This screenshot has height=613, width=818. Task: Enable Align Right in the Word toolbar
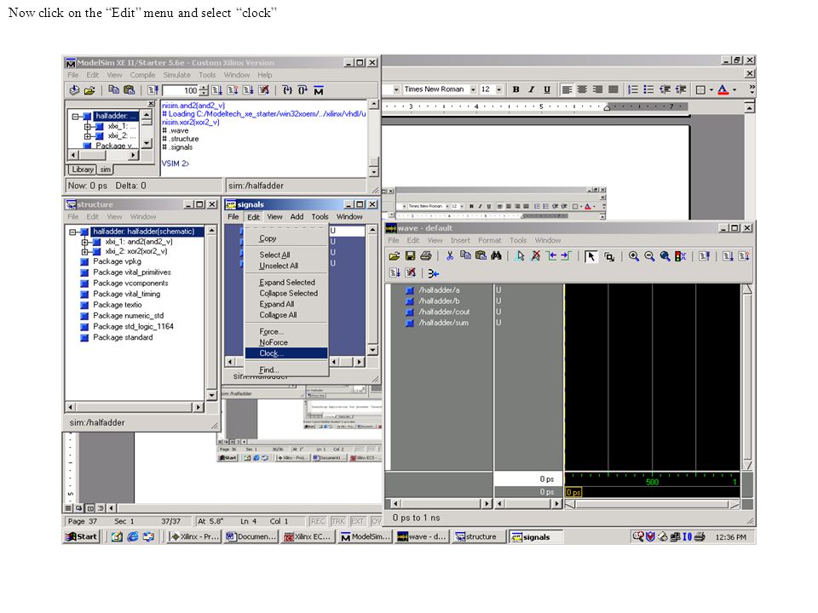598,89
